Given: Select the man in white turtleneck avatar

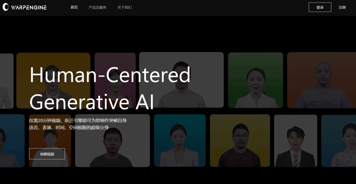Looking at the screenshot, I should [182, 80].
